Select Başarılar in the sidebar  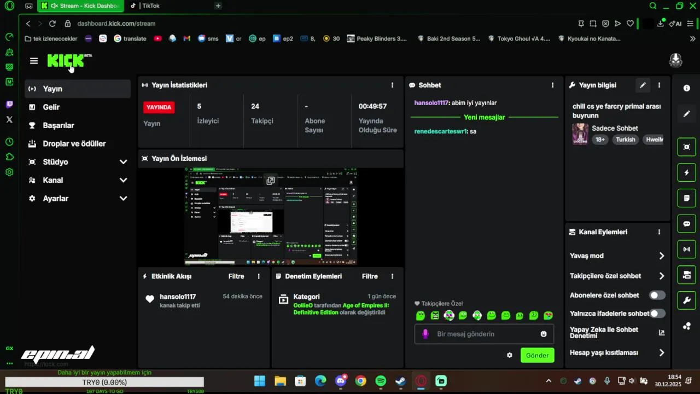point(78,125)
